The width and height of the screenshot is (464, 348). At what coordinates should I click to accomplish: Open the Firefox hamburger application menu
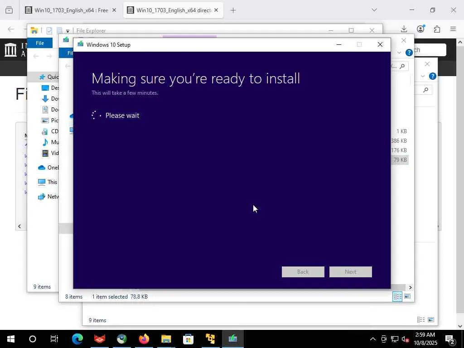click(x=453, y=29)
